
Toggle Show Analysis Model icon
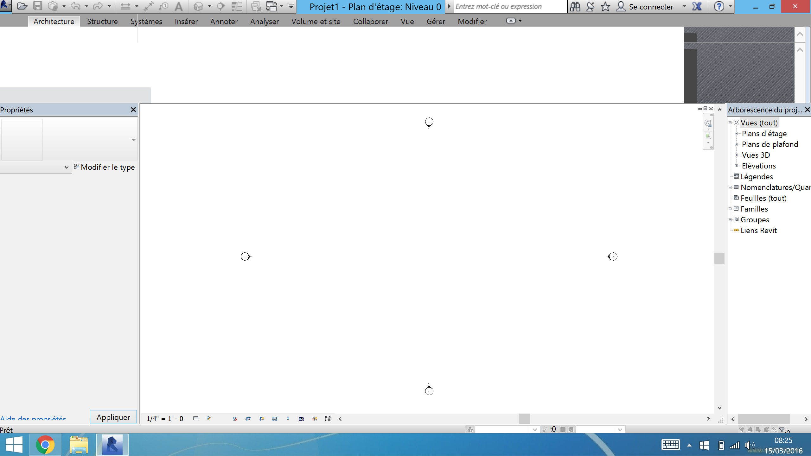[315, 419]
